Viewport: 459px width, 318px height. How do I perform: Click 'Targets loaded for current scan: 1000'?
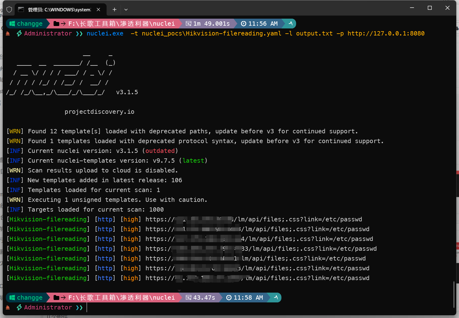coord(85,209)
